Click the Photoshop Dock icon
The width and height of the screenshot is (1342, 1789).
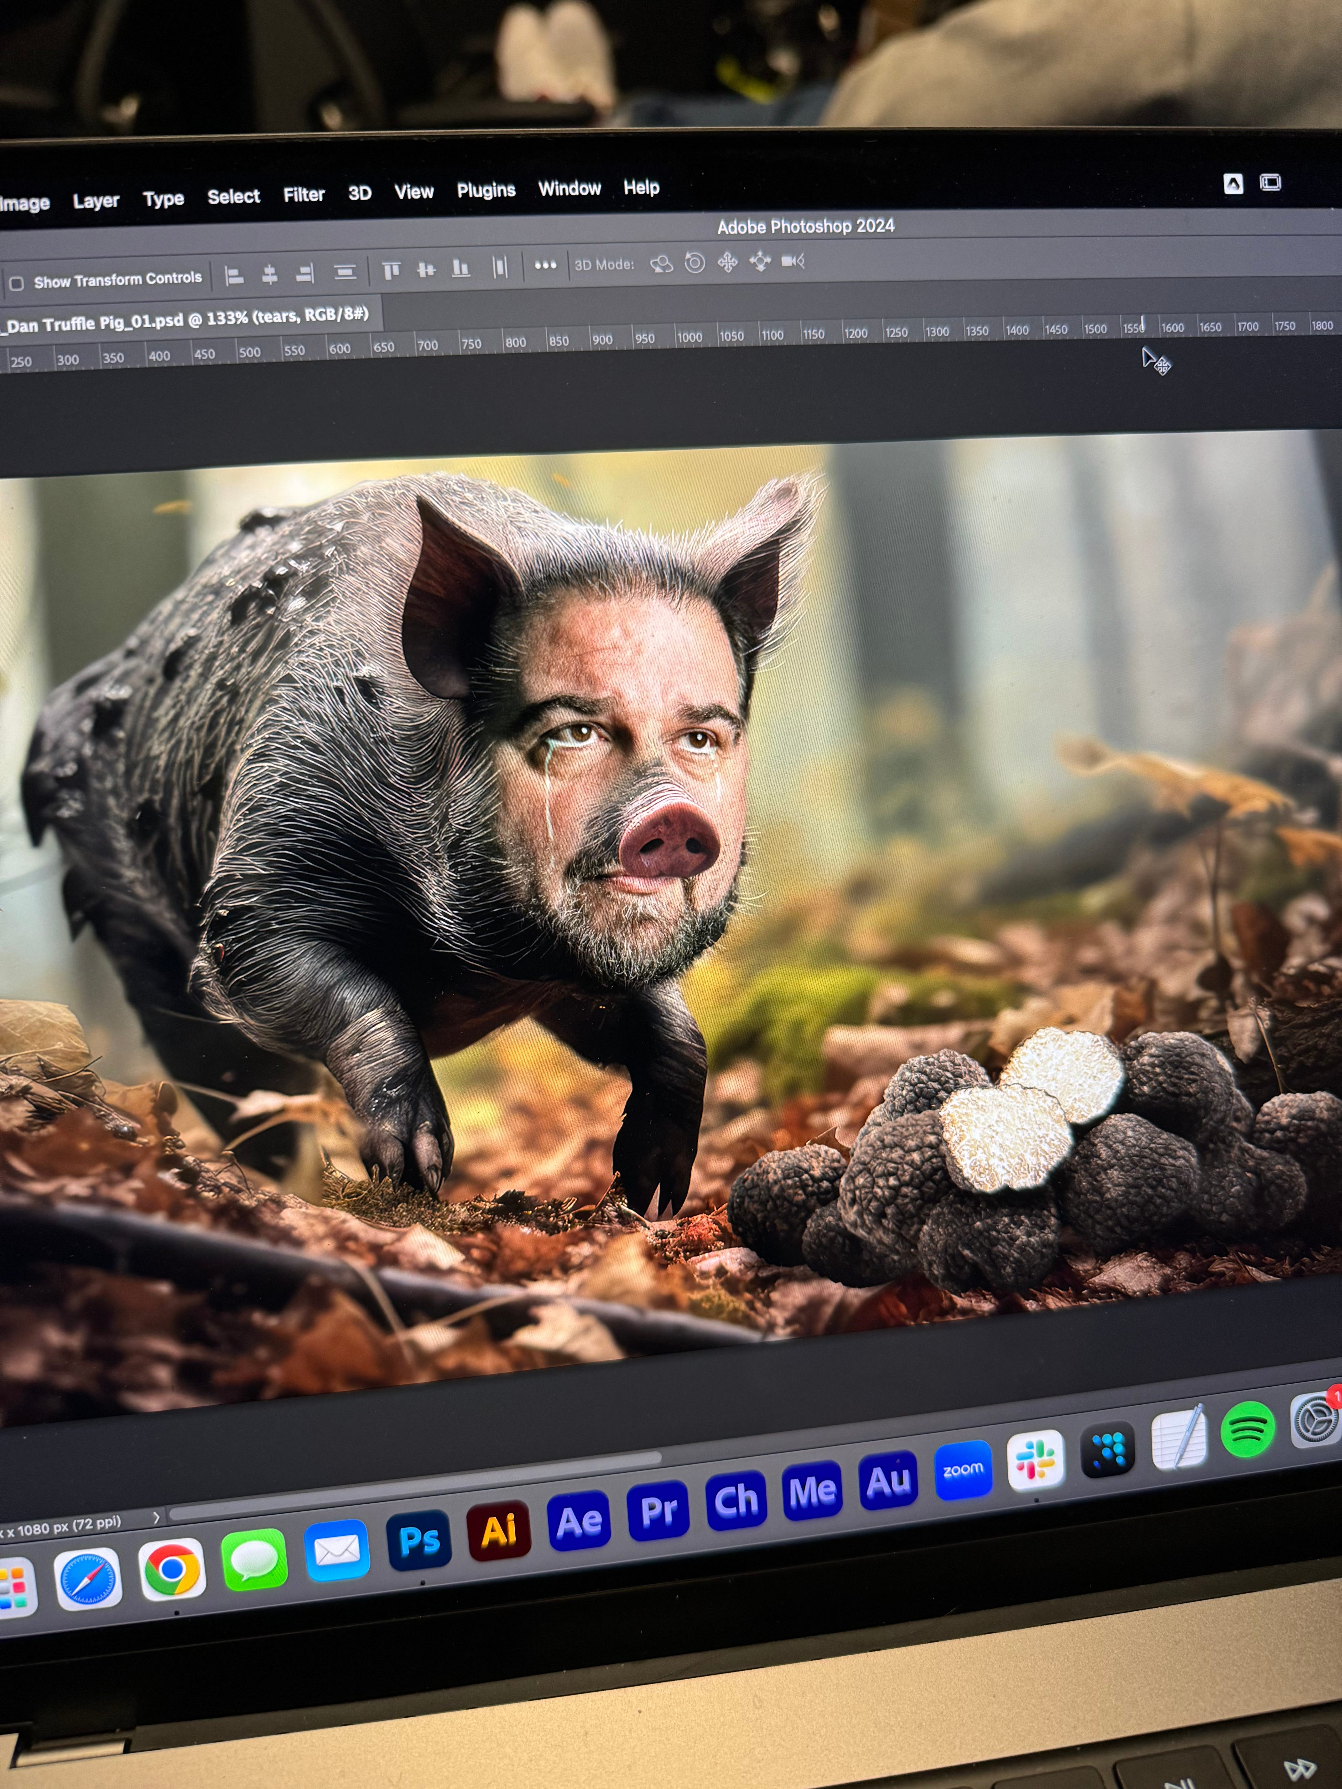[419, 1541]
